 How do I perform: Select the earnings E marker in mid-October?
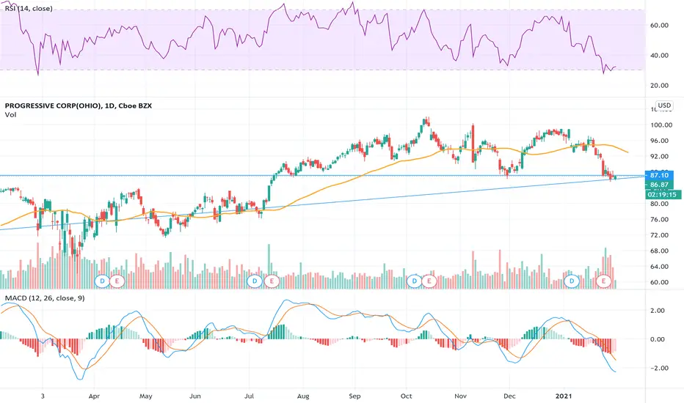(x=429, y=281)
